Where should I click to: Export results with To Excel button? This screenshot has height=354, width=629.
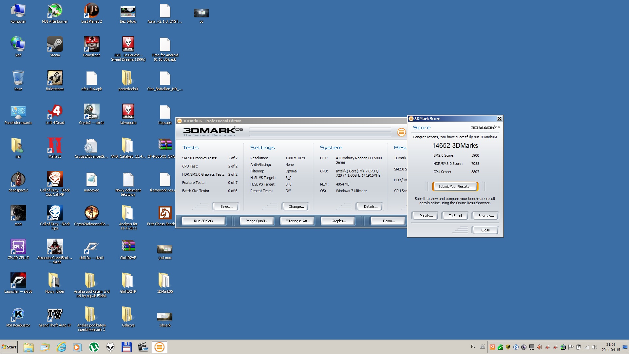coord(455,216)
